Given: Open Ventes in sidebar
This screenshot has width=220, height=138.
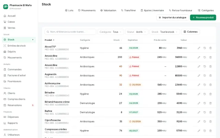Looking at the screenshot, I should (19, 28).
